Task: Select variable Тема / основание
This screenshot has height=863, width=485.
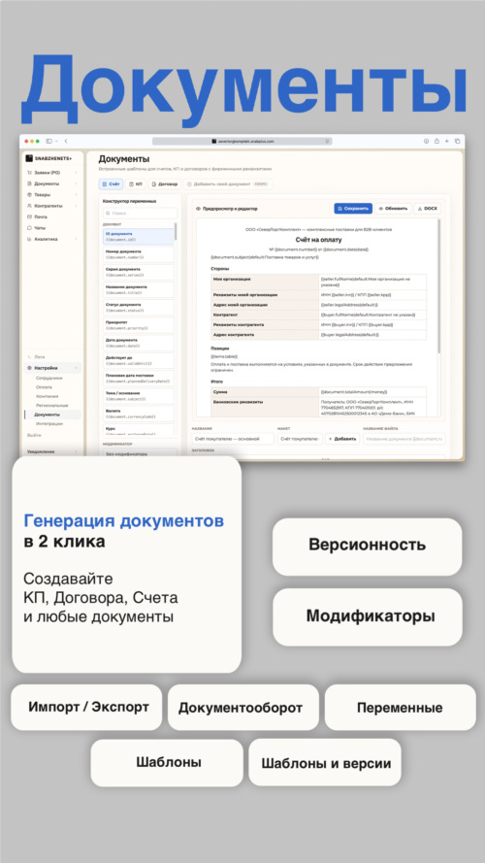Action: [139, 396]
